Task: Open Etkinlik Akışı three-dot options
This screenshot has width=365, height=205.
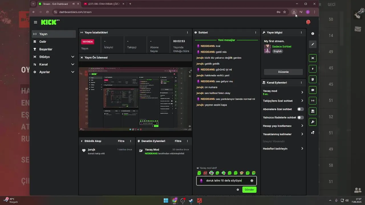Action: (131, 141)
